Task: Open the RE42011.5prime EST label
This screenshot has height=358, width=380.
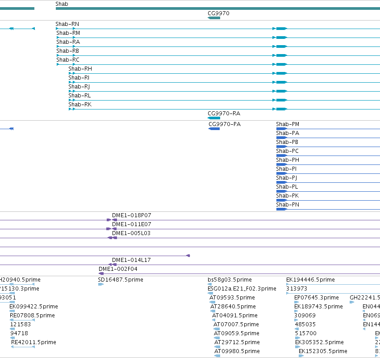Action: tap(33, 342)
